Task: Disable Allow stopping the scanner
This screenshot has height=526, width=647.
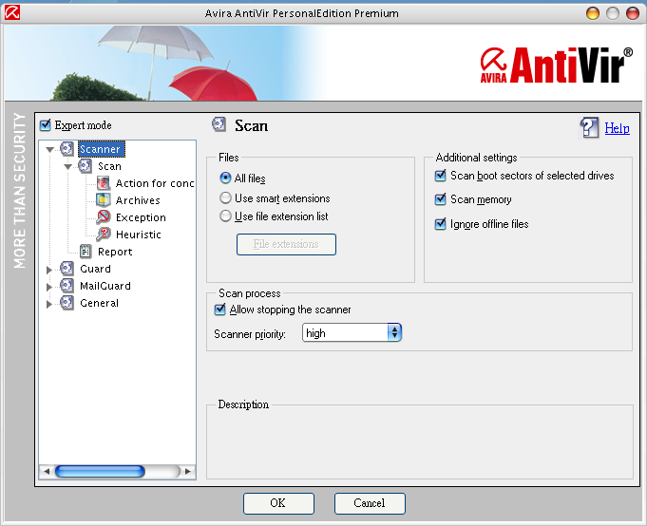Action: click(219, 310)
